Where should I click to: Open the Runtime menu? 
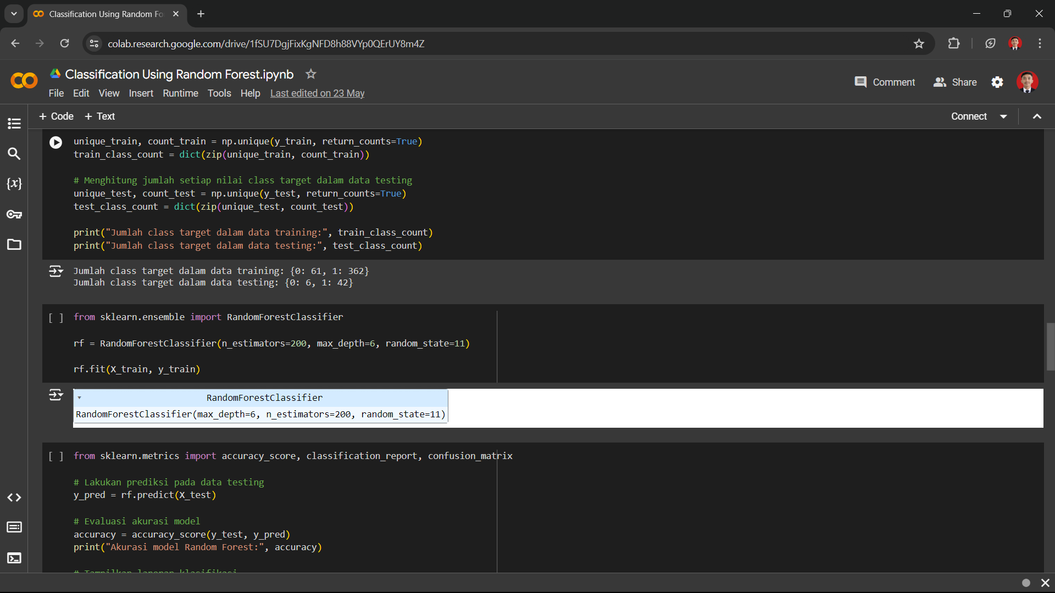[180, 93]
